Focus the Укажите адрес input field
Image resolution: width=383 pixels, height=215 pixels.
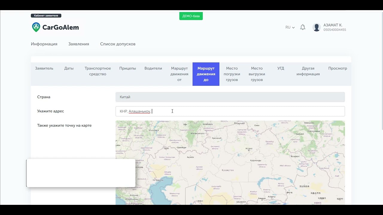pyautogui.click(x=230, y=111)
